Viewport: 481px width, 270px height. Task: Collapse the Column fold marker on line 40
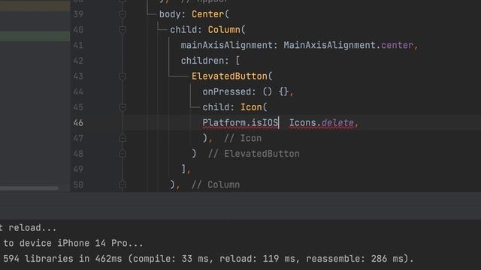click(x=123, y=30)
